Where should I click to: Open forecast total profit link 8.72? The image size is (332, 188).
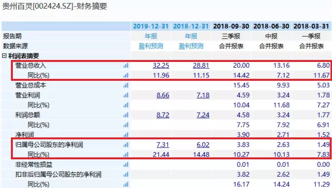tap(163, 115)
